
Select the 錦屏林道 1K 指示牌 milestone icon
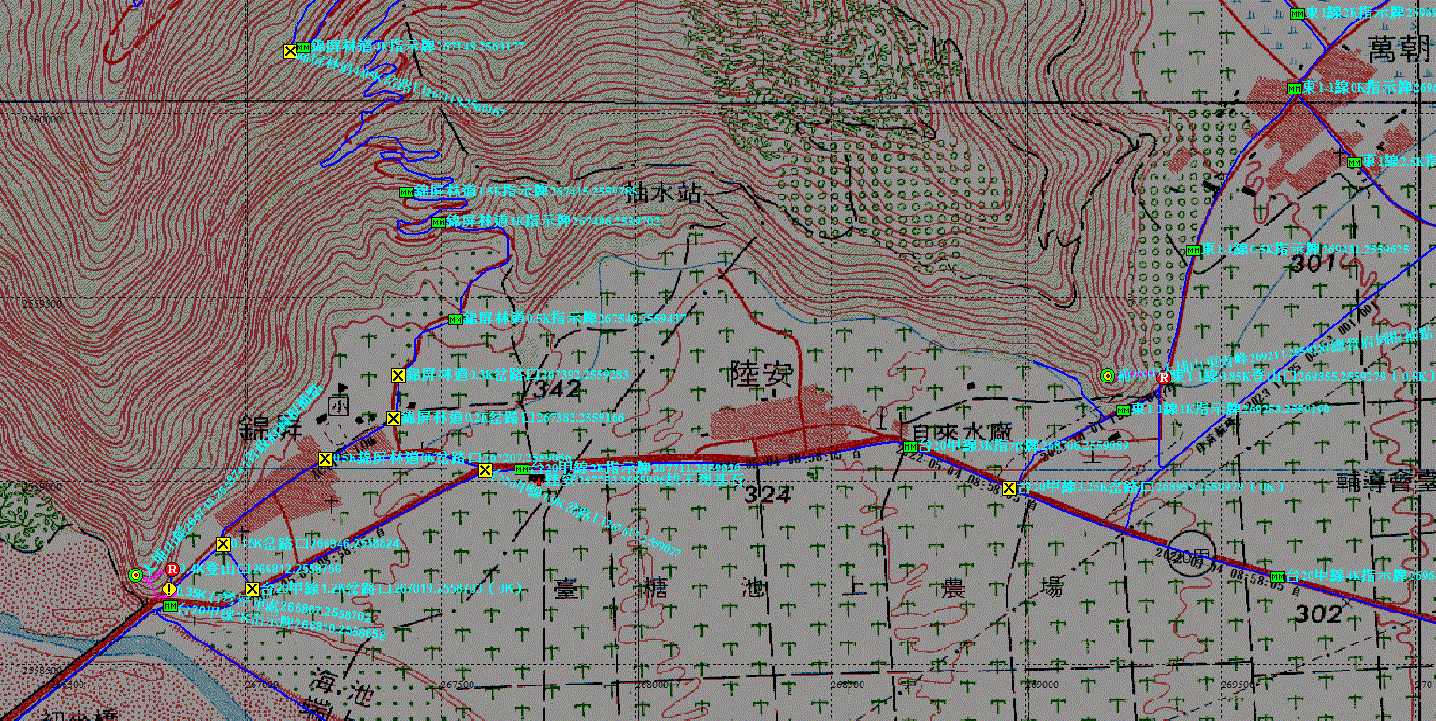(438, 223)
